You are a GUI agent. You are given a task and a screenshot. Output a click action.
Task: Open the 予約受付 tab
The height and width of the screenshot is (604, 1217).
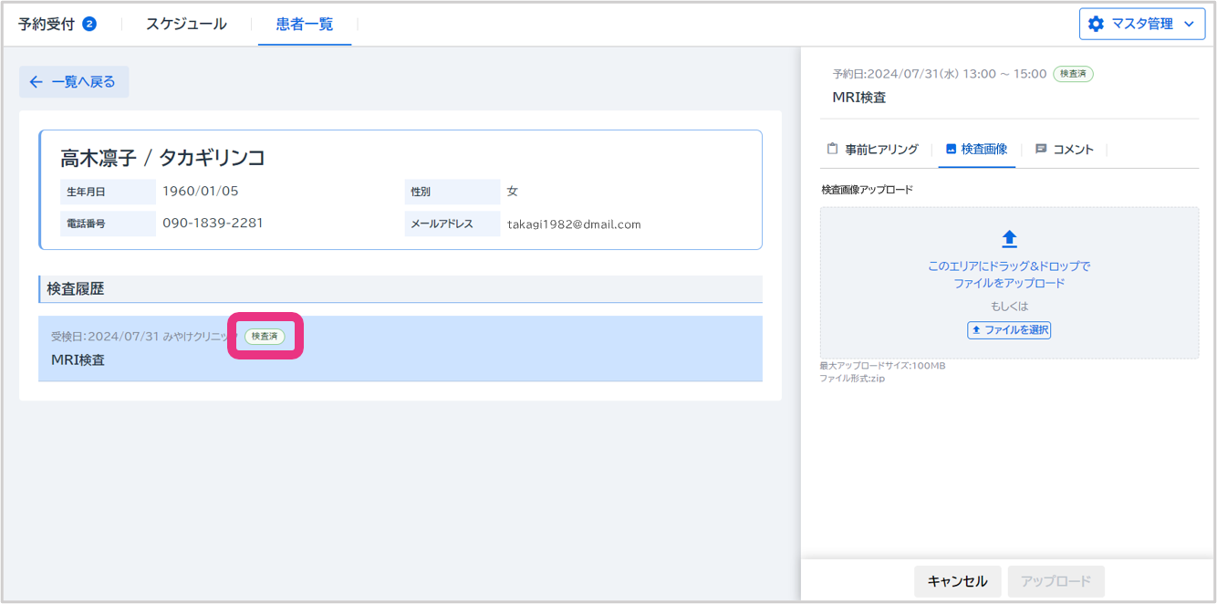[47, 25]
